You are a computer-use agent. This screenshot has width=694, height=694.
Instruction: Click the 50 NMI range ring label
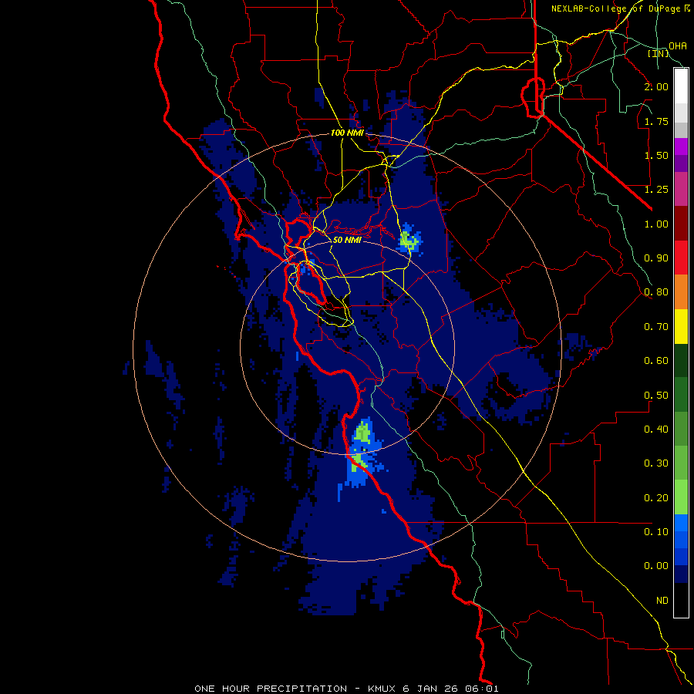coord(347,240)
